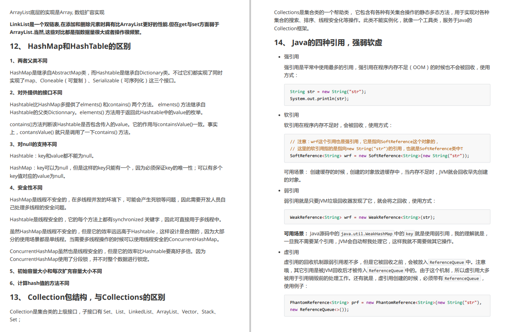Select the PhantomReference code example

click(x=388, y=306)
